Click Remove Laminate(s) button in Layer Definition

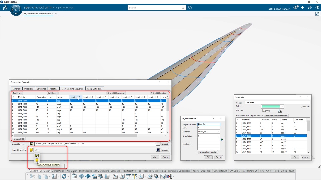pyautogui.click(x=208, y=152)
